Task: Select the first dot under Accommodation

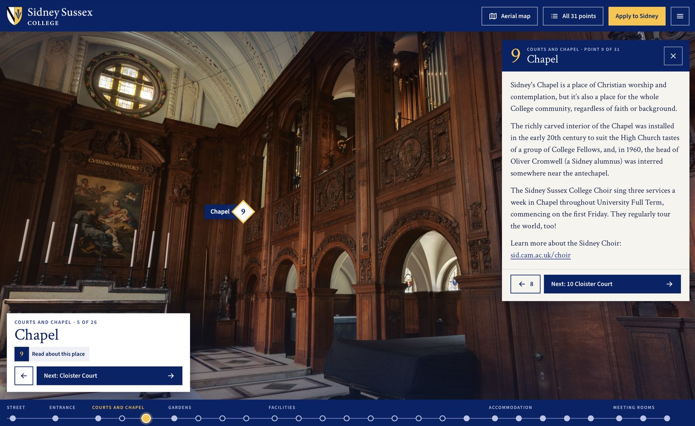Action: pos(495,419)
